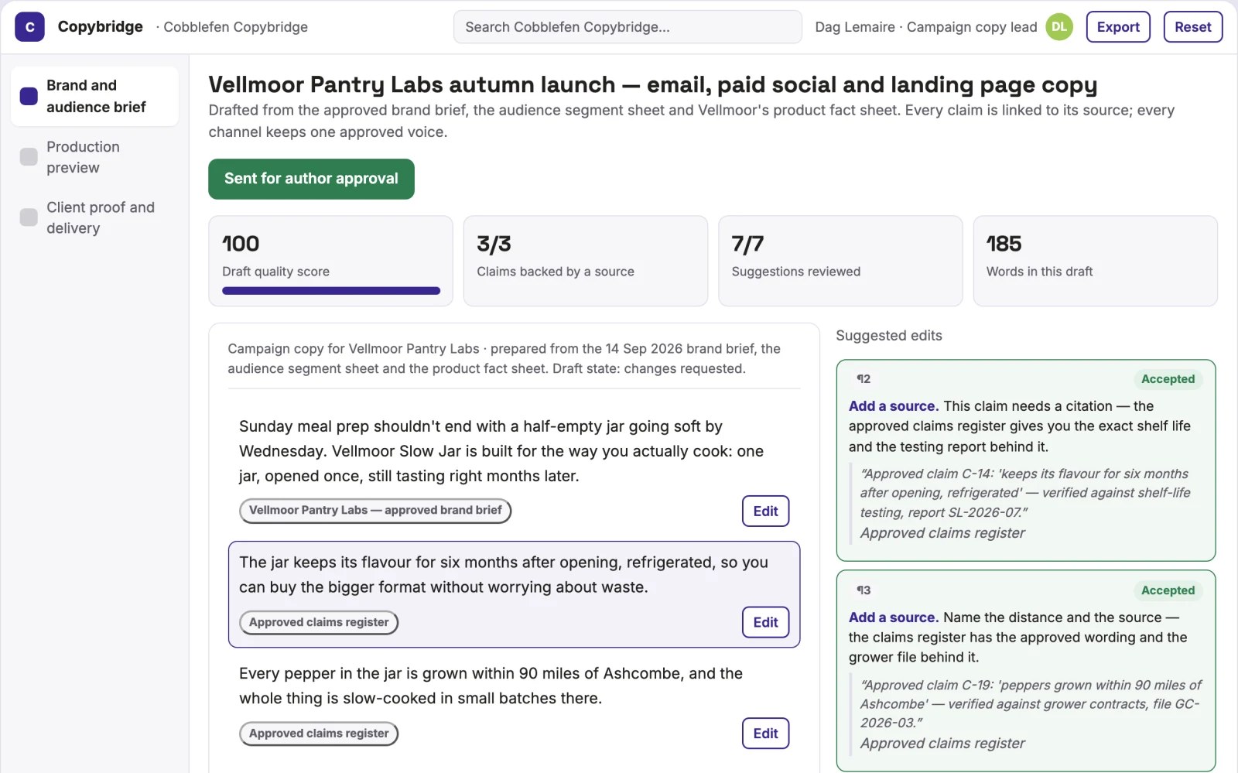Toggle the Accepted badge on ¶2 suggestion
This screenshot has height=773, width=1238.
[x=1168, y=379]
